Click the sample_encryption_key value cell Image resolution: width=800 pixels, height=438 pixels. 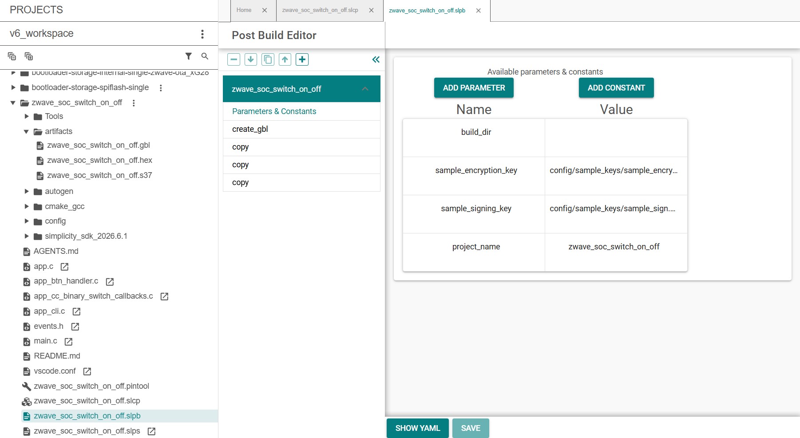[616, 176]
